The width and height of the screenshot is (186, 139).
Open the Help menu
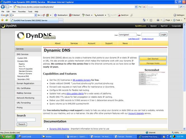click(x=36, y=12)
